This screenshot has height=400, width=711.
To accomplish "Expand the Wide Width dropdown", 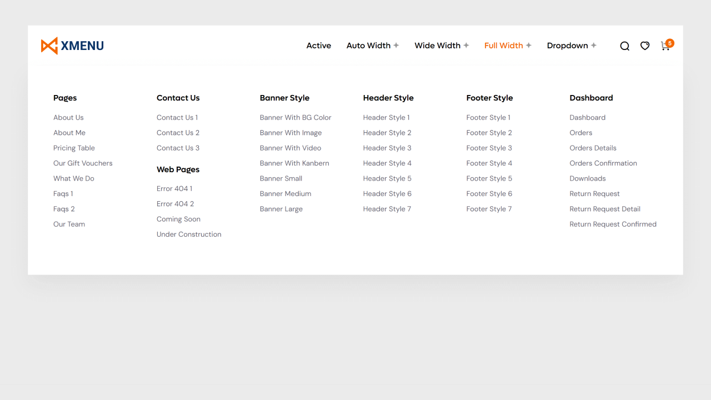I will point(437,46).
